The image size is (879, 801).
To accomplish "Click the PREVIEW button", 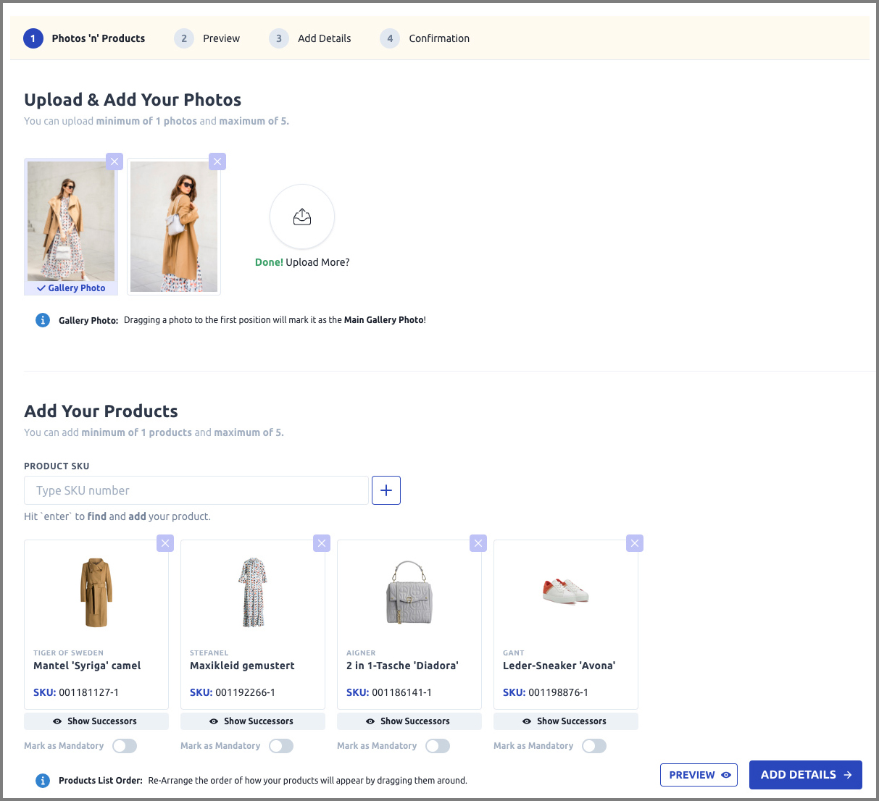I will [699, 775].
